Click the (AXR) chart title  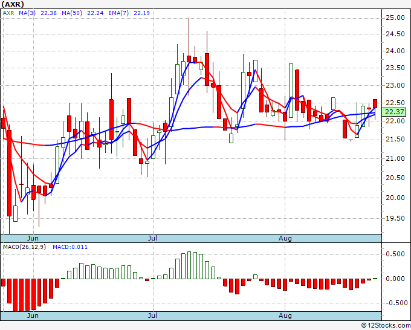(13, 4)
